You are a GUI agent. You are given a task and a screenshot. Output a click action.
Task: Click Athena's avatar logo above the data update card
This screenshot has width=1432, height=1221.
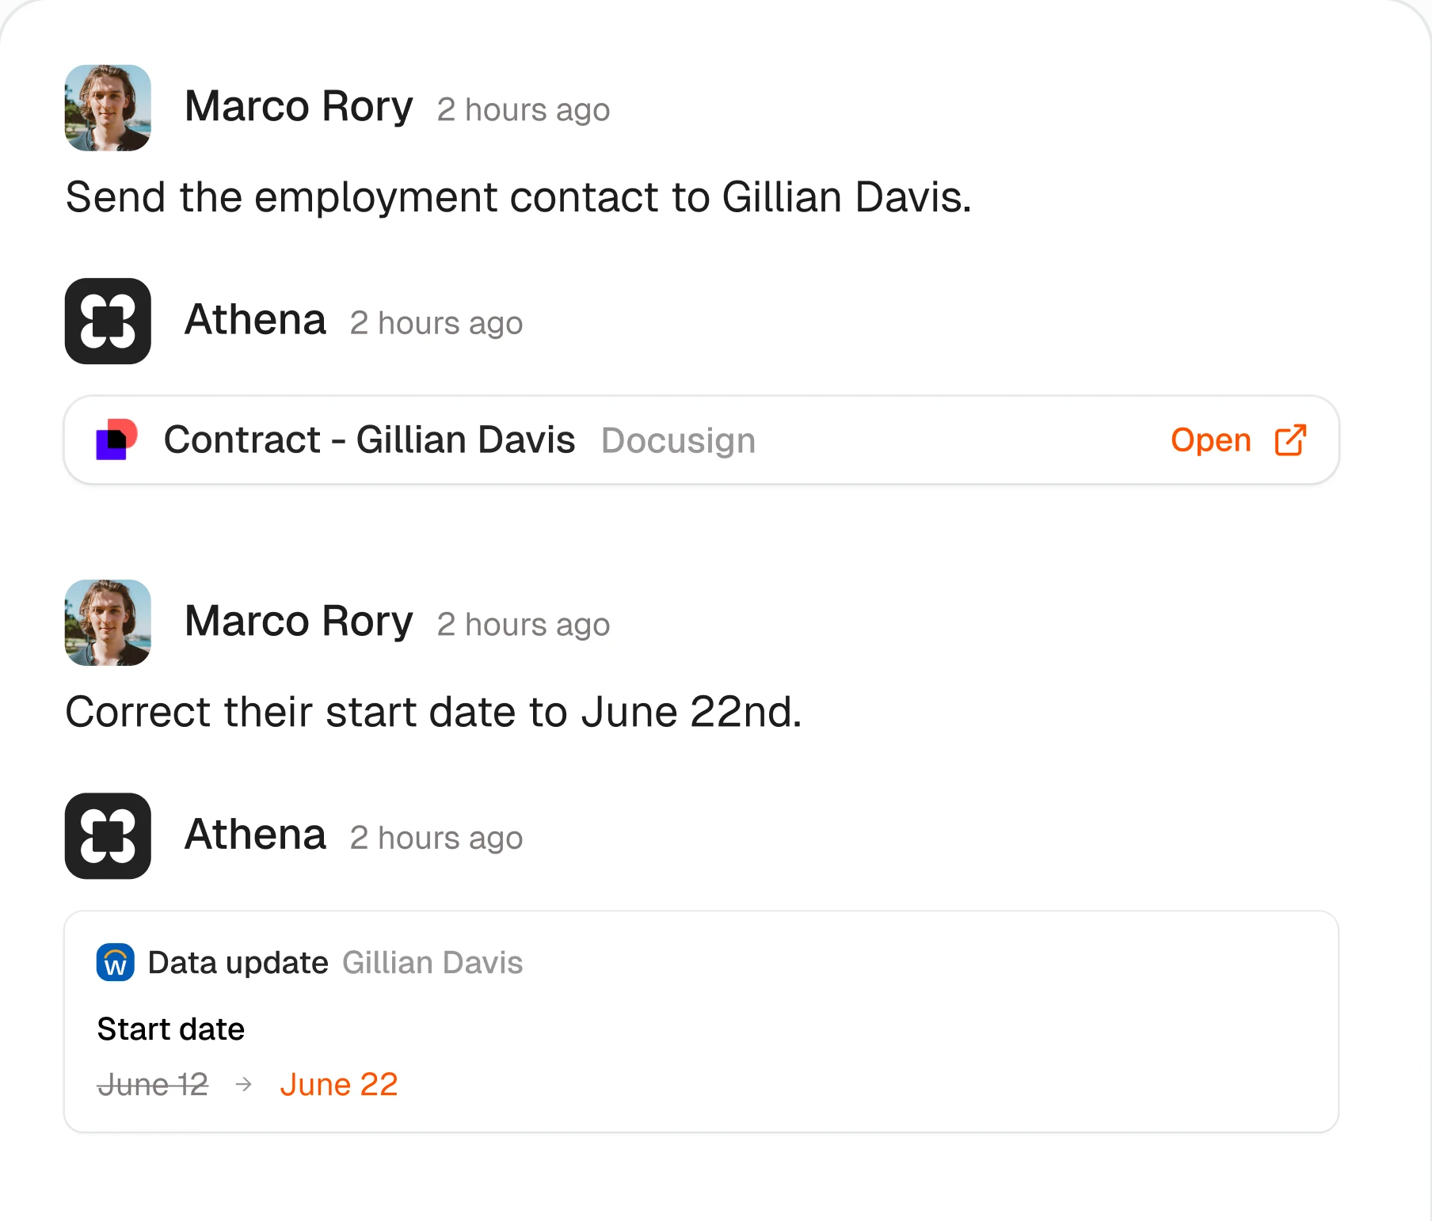click(108, 836)
